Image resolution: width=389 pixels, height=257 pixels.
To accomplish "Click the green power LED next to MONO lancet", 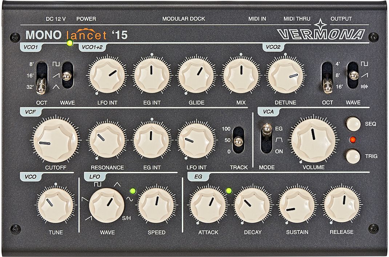I will tap(69, 44).
